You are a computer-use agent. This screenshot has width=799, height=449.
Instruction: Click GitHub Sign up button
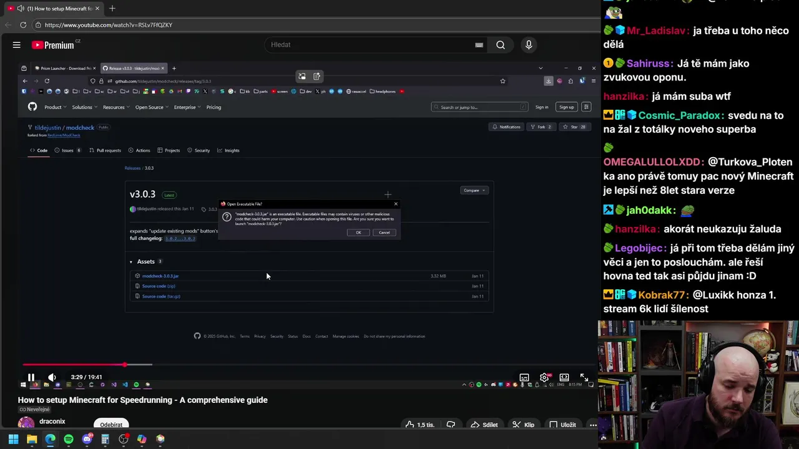(566, 107)
